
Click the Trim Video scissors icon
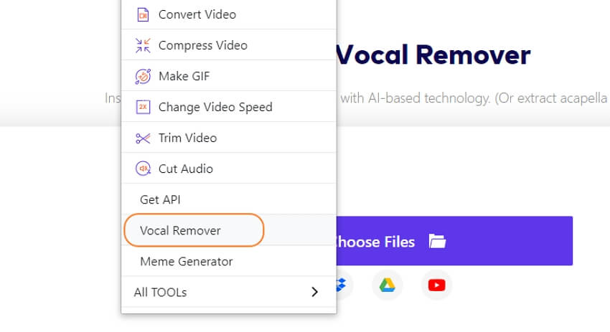pyautogui.click(x=143, y=138)
